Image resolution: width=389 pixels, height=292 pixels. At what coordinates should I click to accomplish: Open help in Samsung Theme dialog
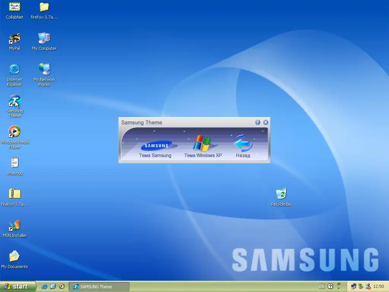click(258, 122)
